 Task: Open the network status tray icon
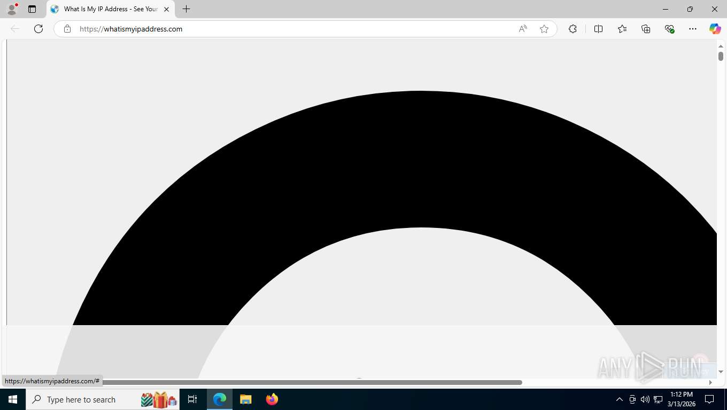658,399
